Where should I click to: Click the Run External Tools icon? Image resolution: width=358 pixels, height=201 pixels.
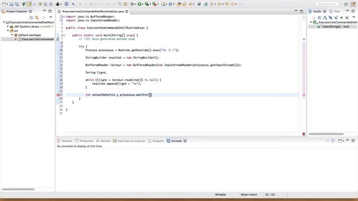pos(154,4)
